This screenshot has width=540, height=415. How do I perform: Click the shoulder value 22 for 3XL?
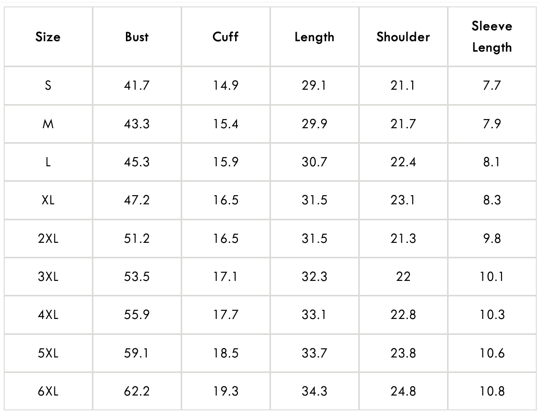pos(403,276)
